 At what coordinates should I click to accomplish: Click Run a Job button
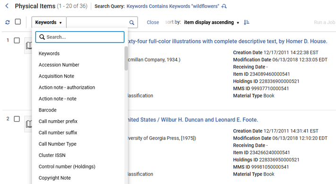[x=325, y=22]
